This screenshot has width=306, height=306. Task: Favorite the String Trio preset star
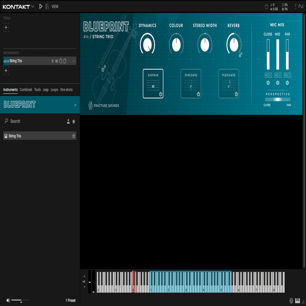coord(73,136)
